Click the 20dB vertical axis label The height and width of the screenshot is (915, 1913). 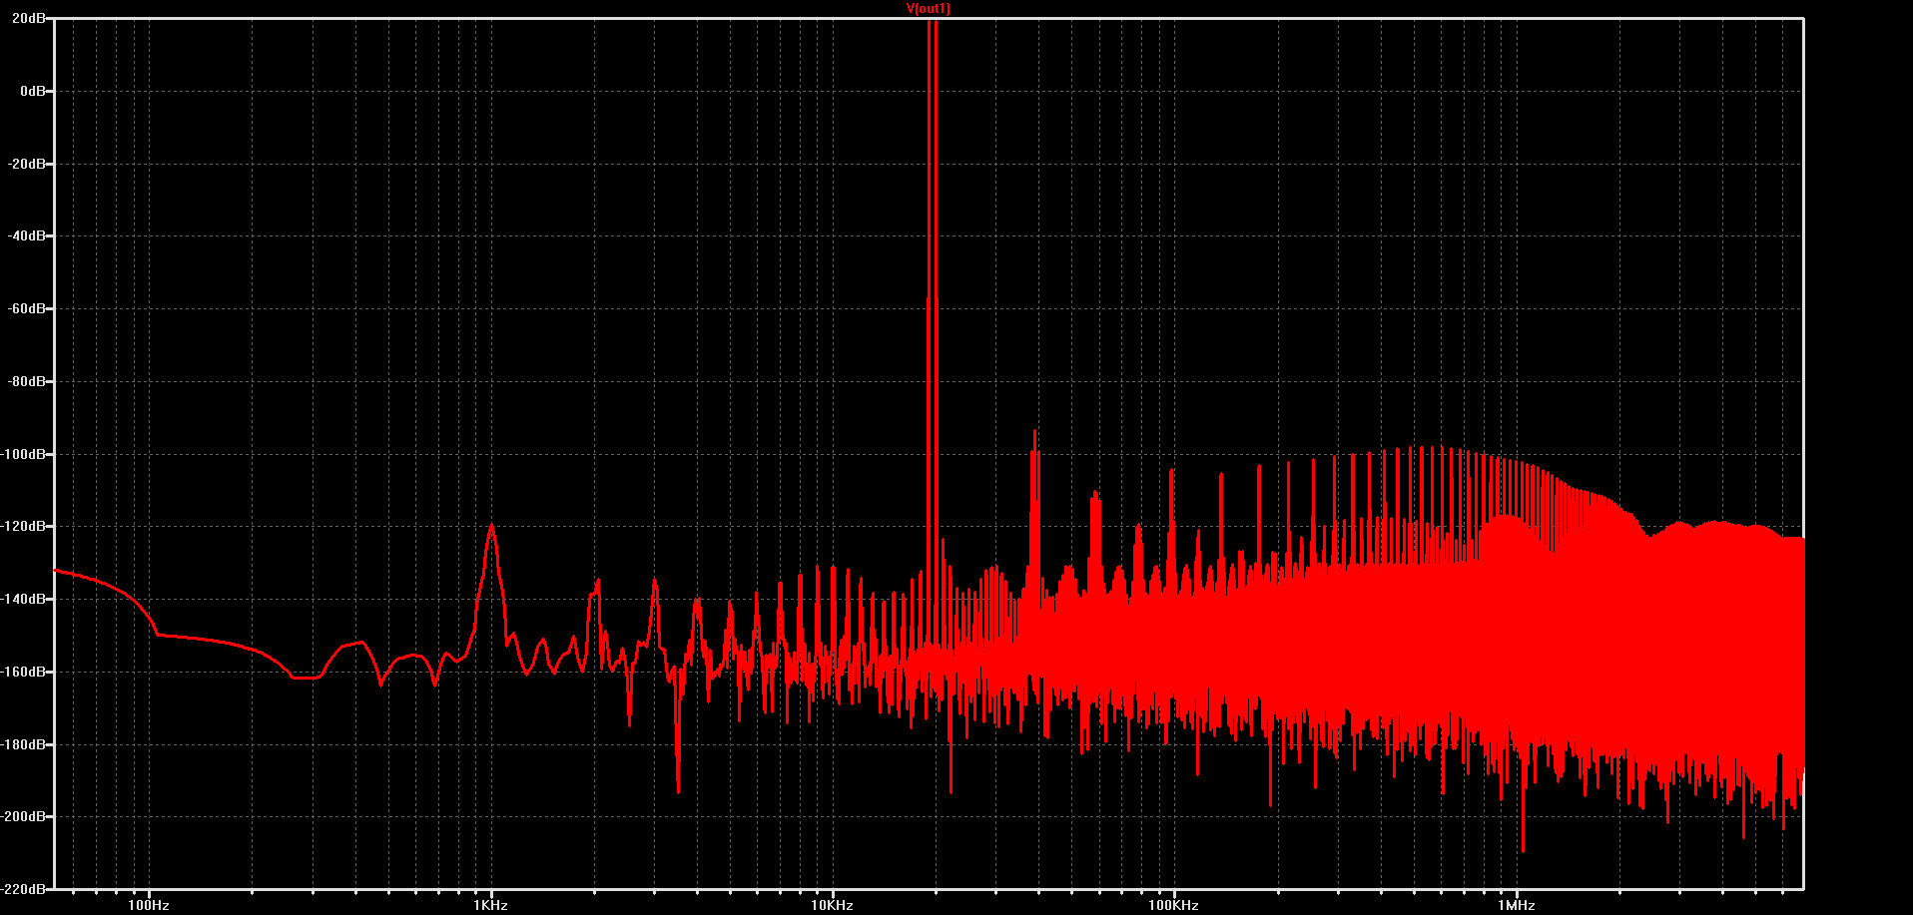(x=29, y=19)
